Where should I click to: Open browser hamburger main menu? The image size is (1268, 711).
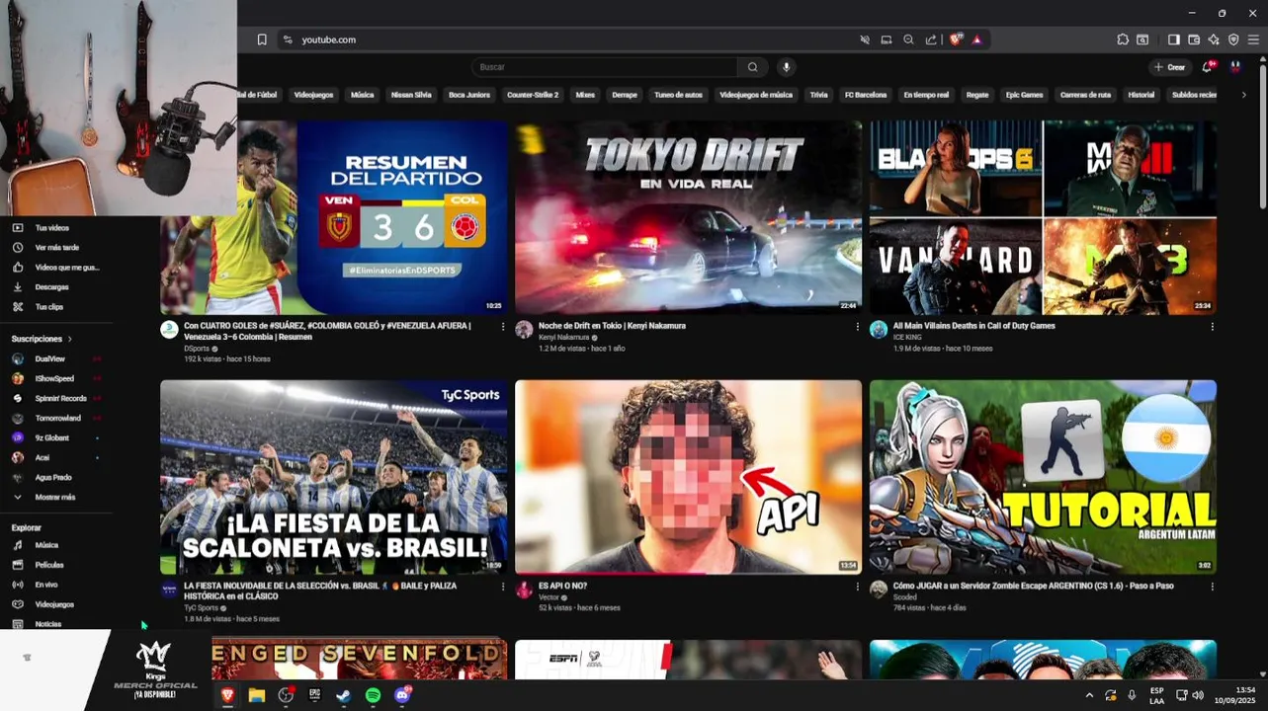click(1253, 39)
